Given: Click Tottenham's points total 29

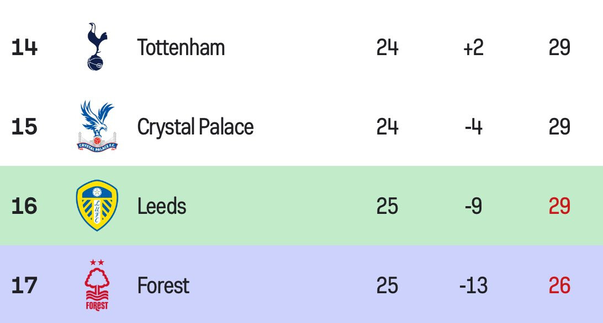Looking at the screenshot, I should click(559, 48).
